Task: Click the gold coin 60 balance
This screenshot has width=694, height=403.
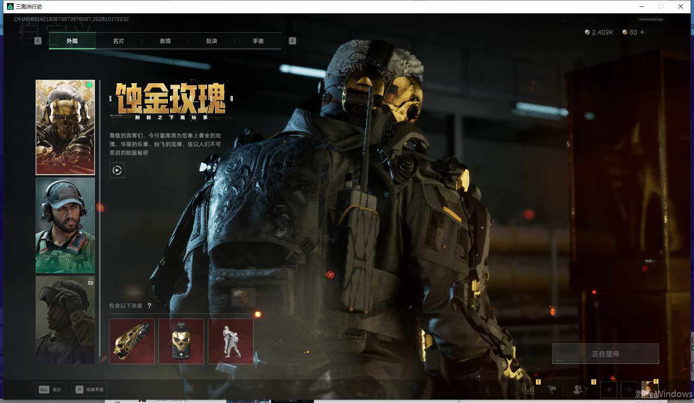Action: (x=630, y=32)
